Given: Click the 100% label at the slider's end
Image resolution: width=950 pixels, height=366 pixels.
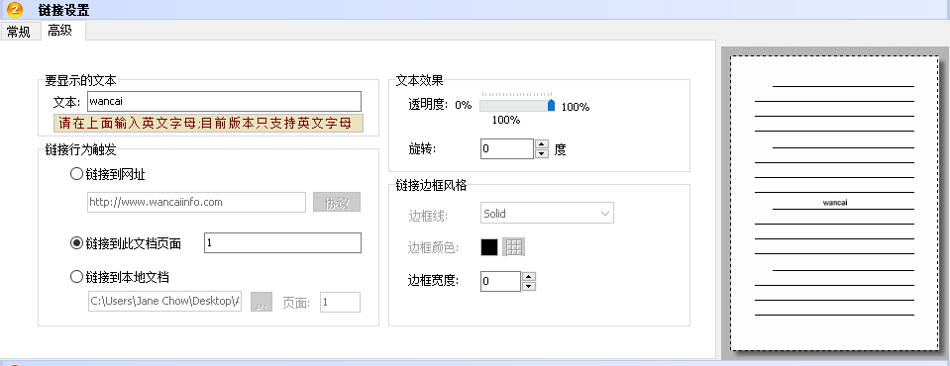Looking at the screenshot, I should pos(575,107).
